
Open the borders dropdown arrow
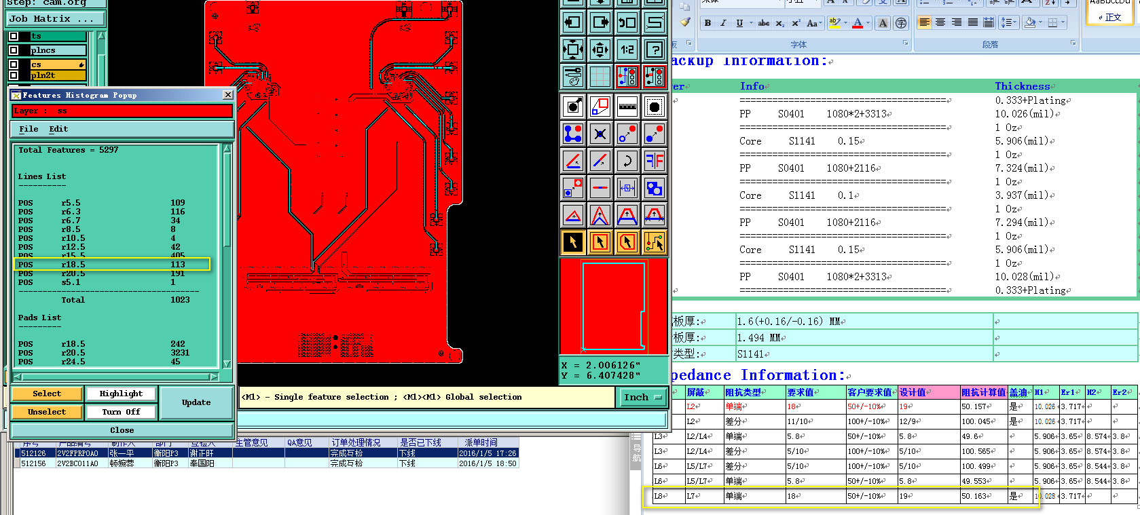click(x=1063, y=22)
